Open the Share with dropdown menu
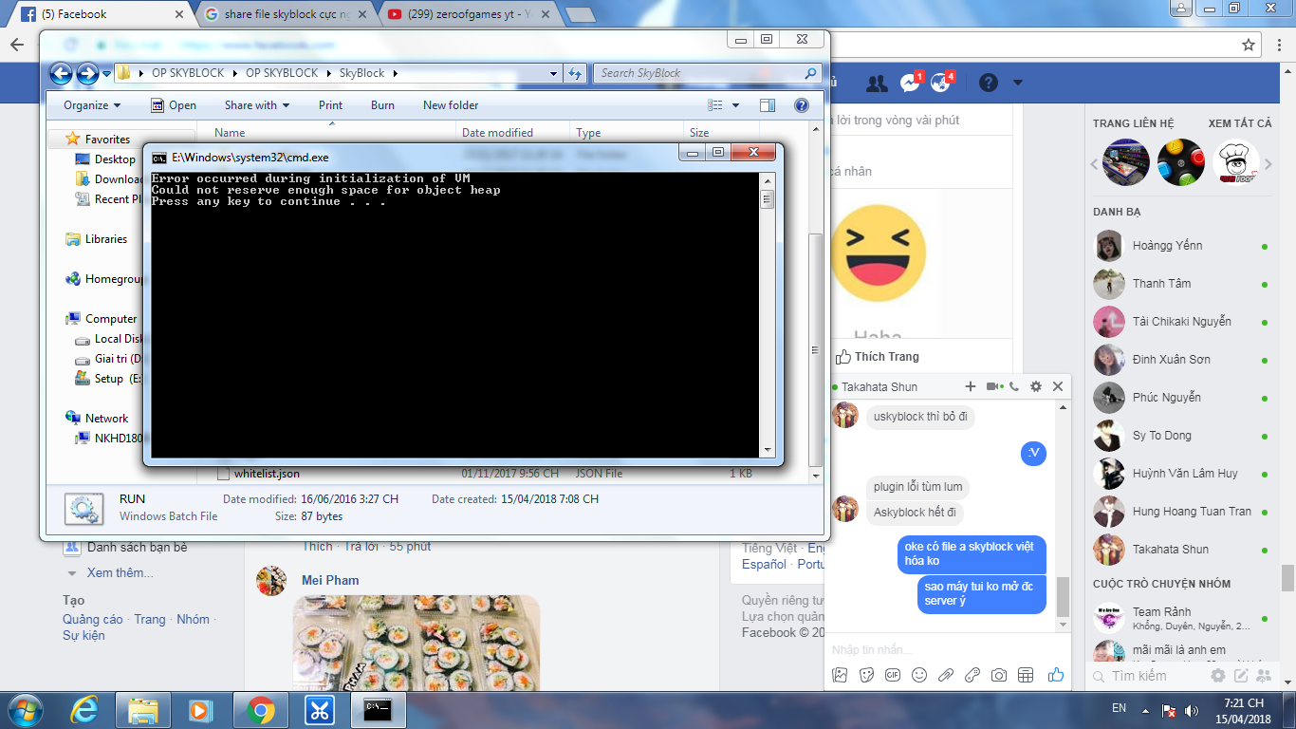The height and width of the screenshot is (729, 1296). coord(257,105)
